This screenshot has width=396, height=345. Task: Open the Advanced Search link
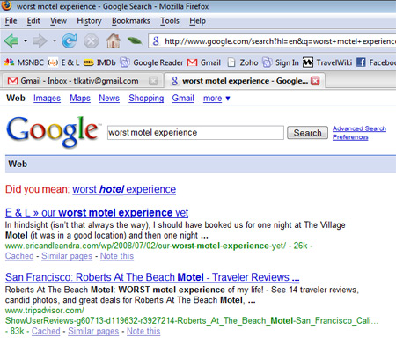[359, 128]
